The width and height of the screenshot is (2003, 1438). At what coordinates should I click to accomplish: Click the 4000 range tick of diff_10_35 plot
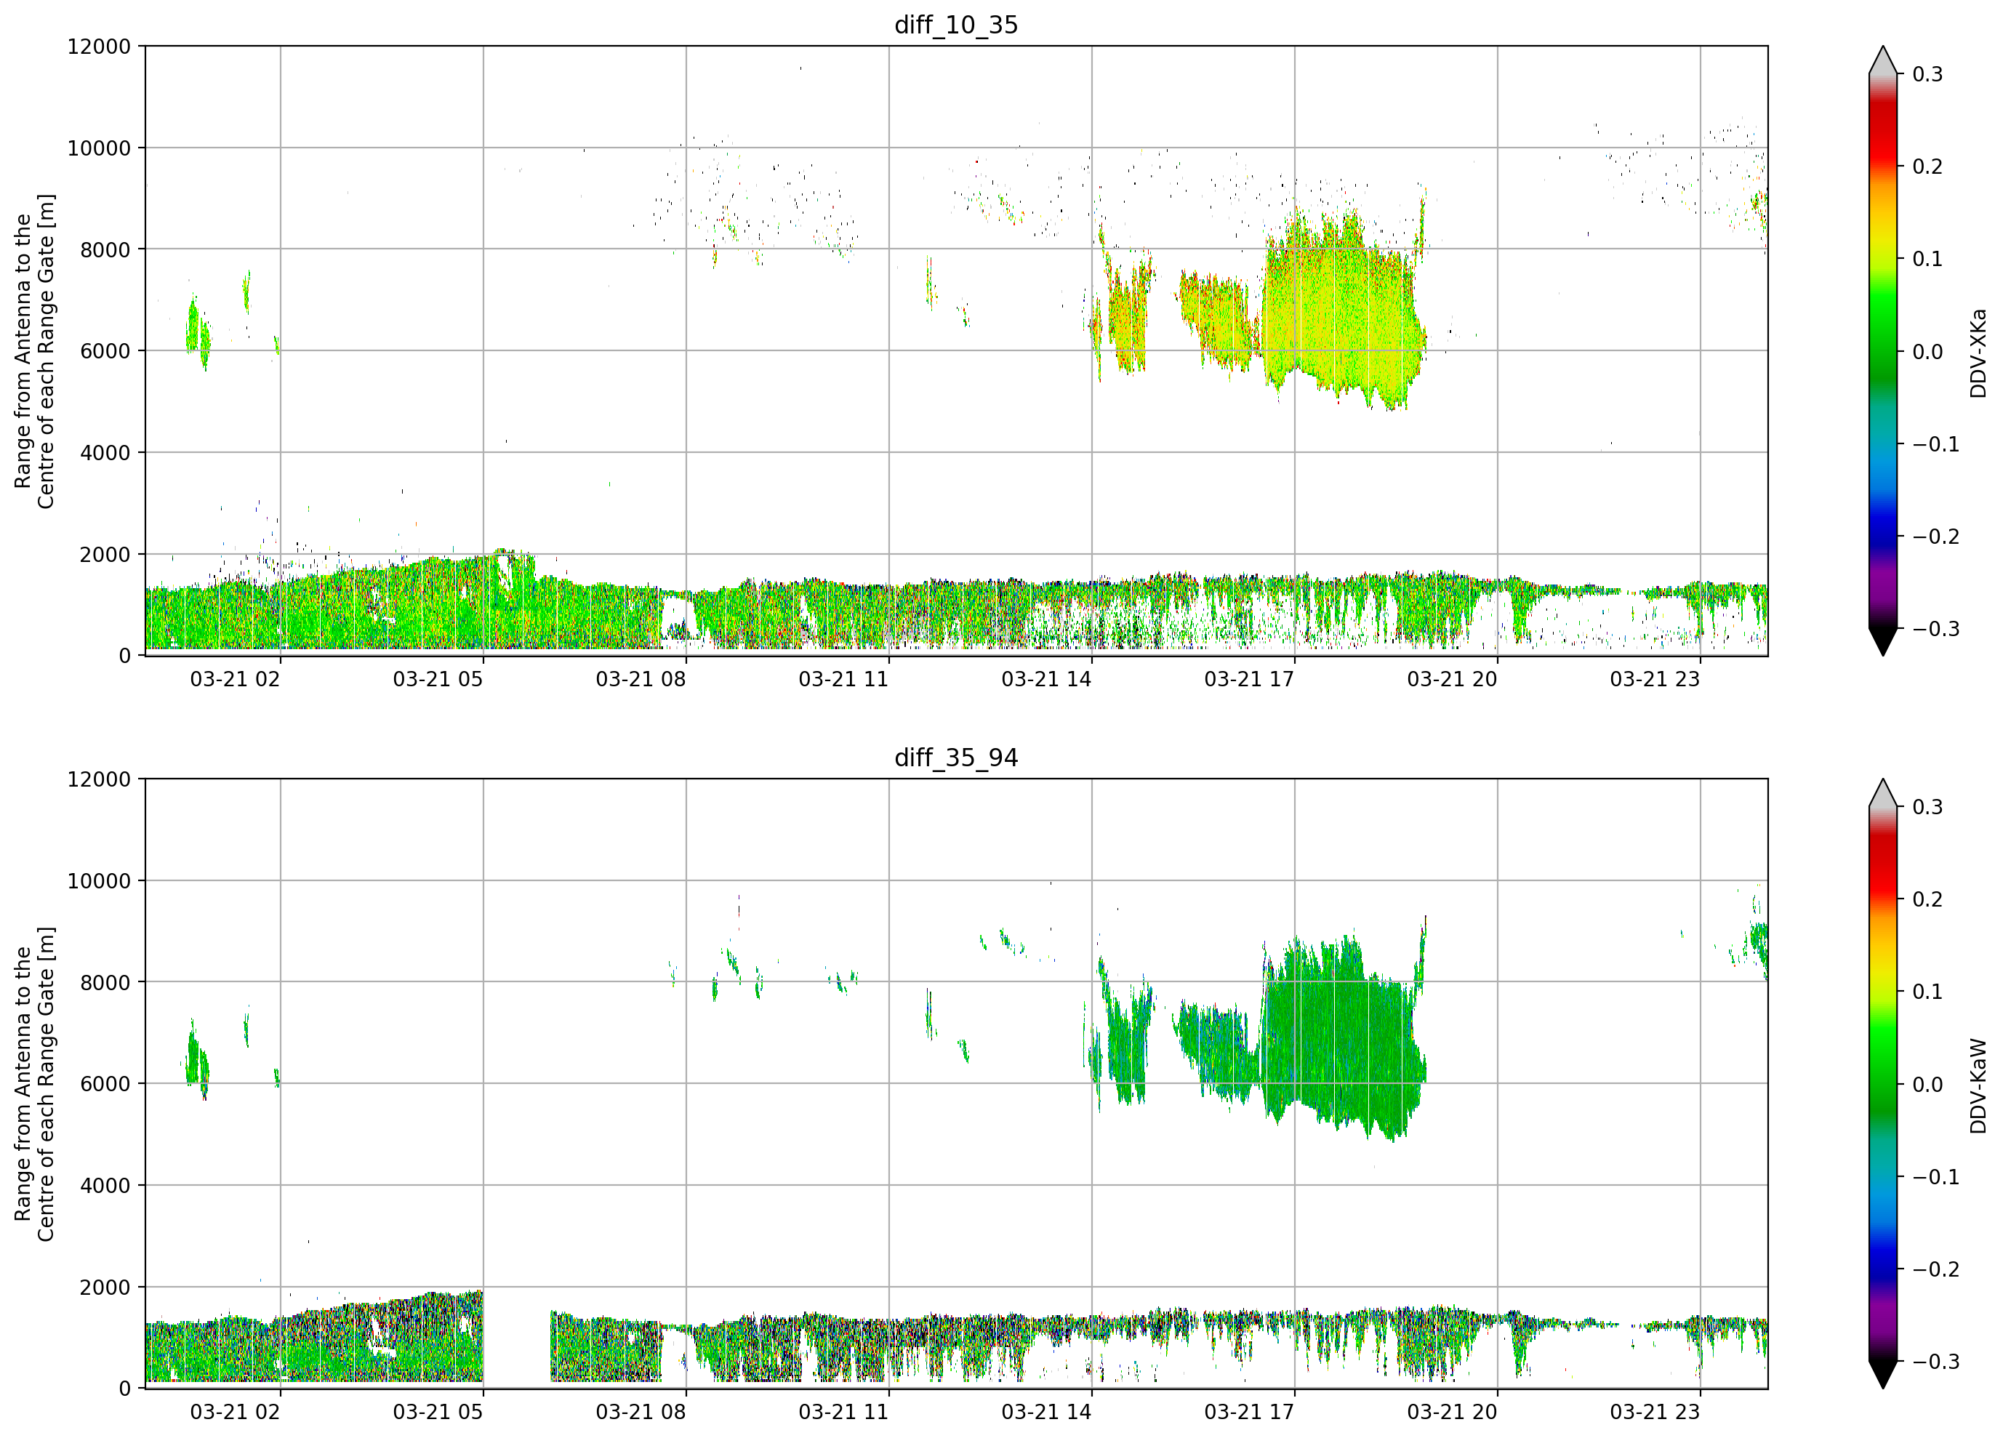click(x=105, y=452)
